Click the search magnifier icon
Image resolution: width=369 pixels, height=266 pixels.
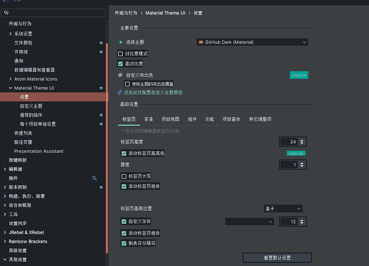(x=6, y=13)
